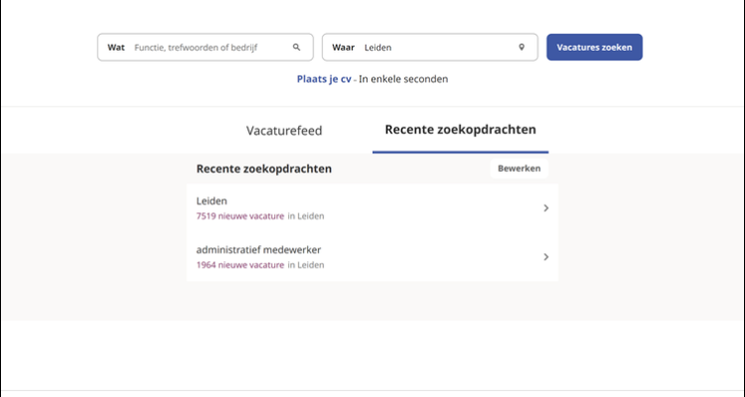
Task: Click the location pin icon in Waar field
Action: 521,47
